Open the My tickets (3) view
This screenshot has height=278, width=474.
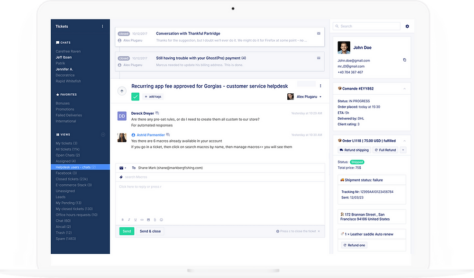tap(66, 143)
